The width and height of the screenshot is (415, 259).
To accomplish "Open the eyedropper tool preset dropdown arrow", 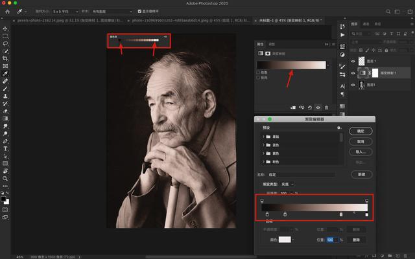I will (26, 12).
